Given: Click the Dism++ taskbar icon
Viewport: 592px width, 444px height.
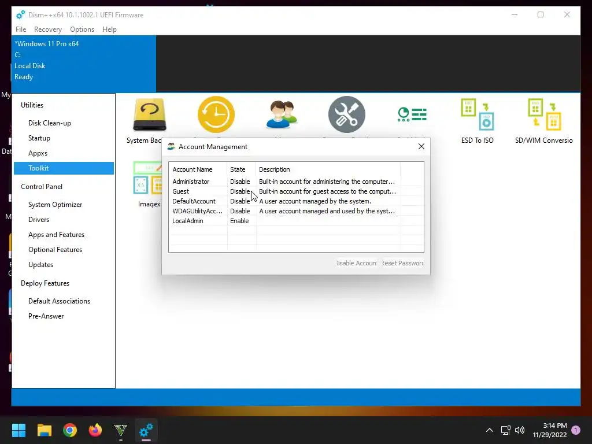Looking at the screenshot, I should point(146,430).
